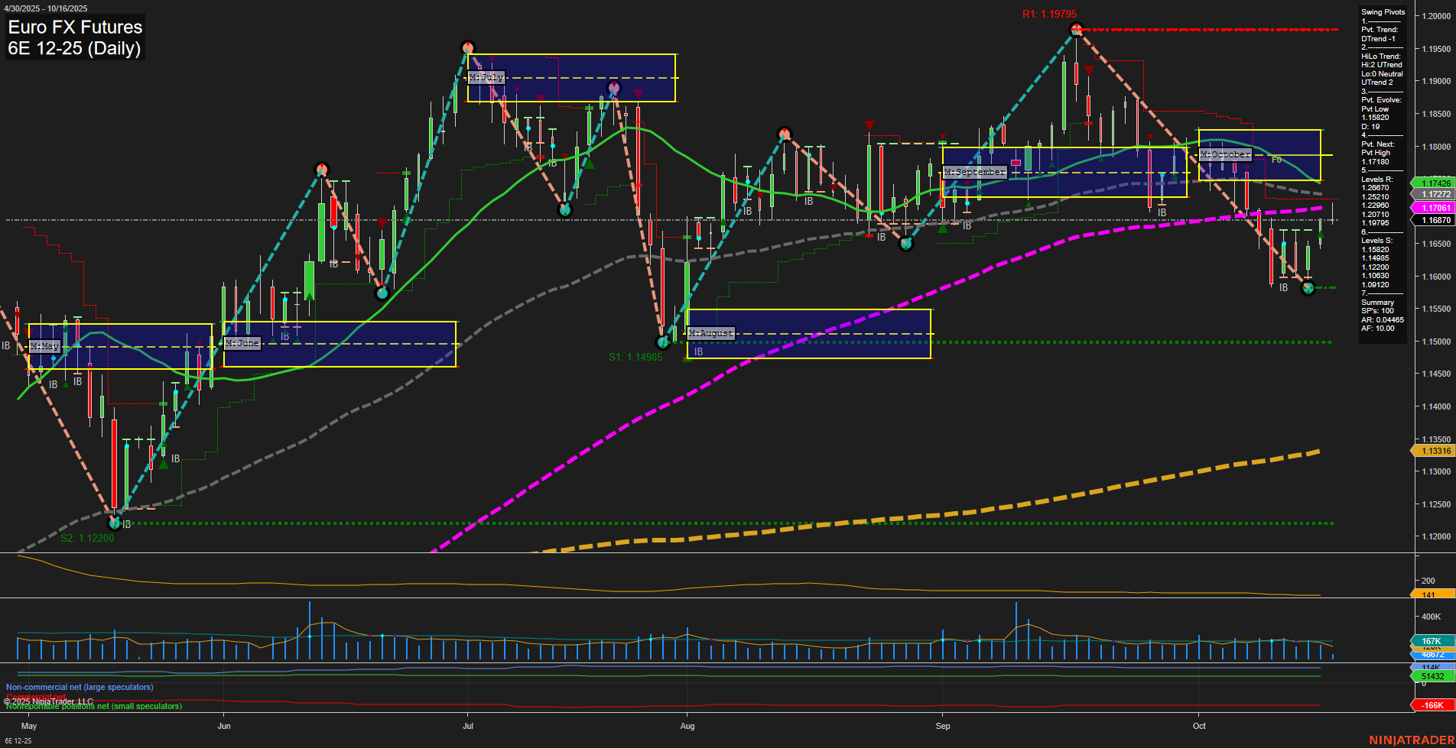Select the globe pivot marker at the S2 low

click(x=113, y=523)
